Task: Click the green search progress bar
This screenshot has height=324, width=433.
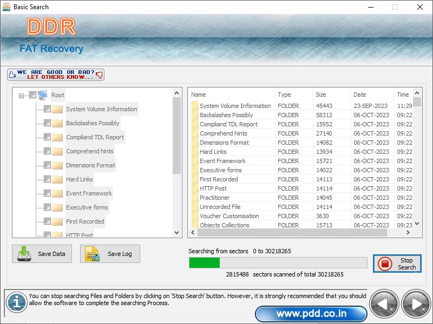Action: 204,263
